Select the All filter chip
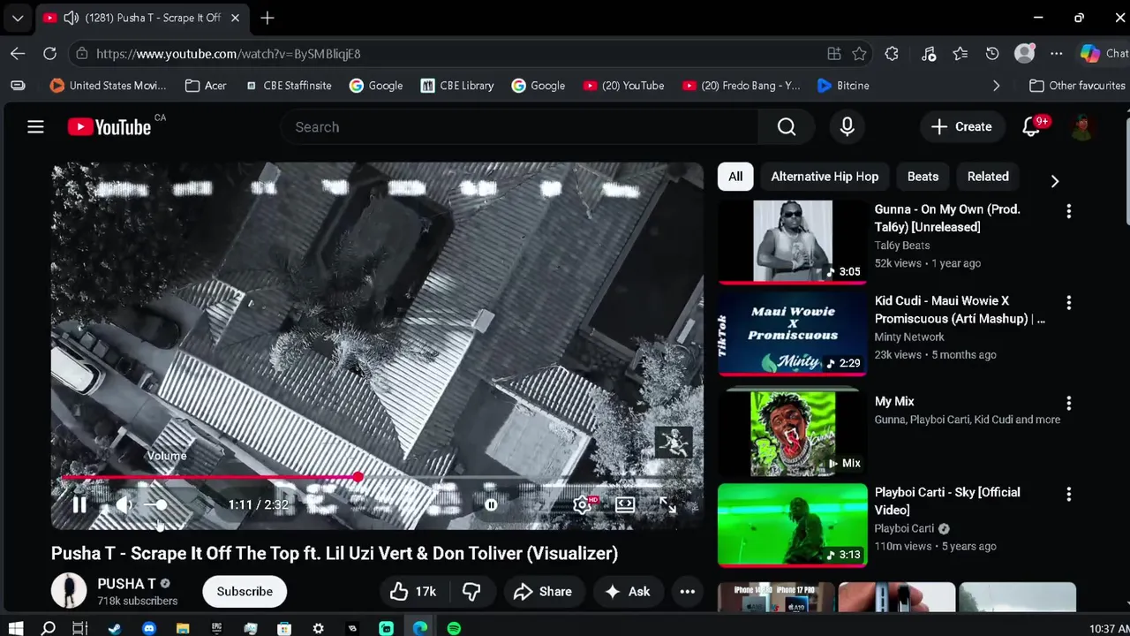 pos(735,177)
